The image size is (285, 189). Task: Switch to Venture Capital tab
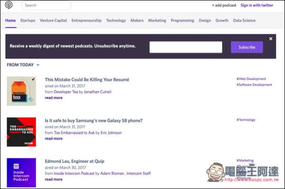coord(53,20)
